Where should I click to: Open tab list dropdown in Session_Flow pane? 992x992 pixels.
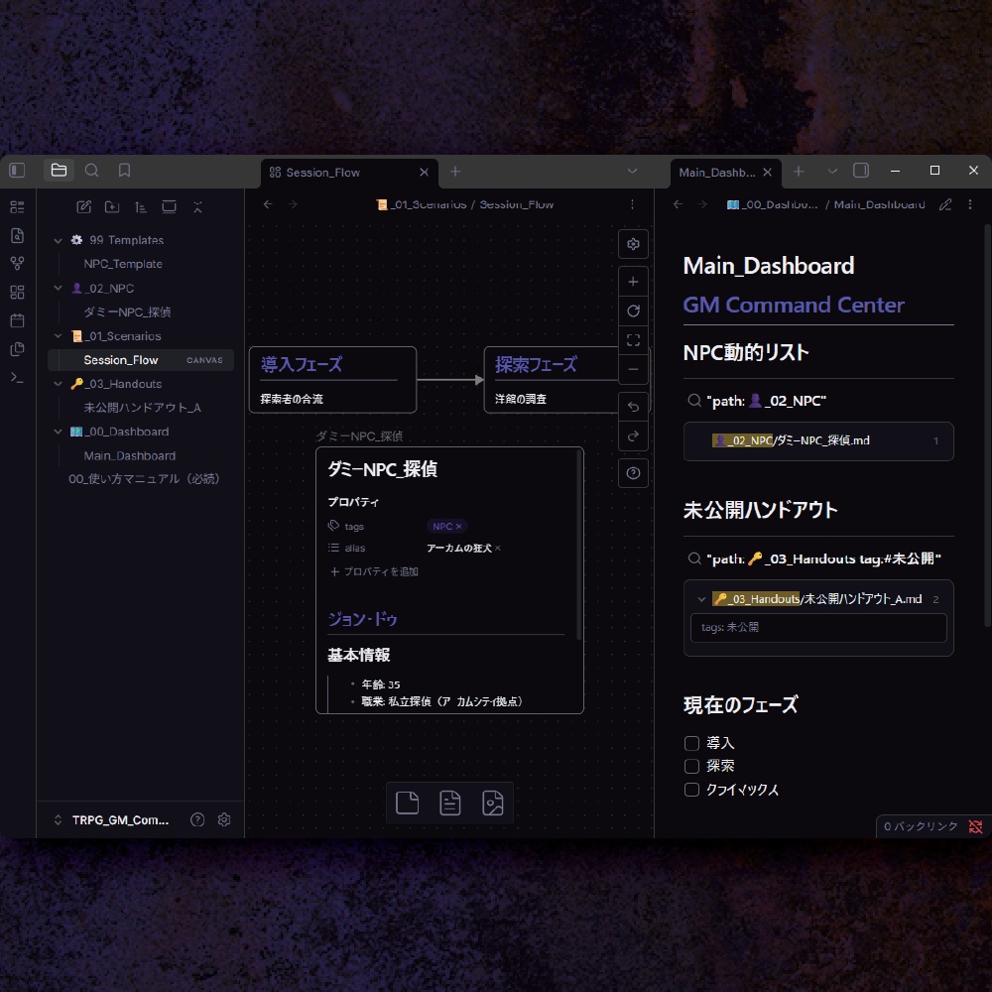coord(632,172)
